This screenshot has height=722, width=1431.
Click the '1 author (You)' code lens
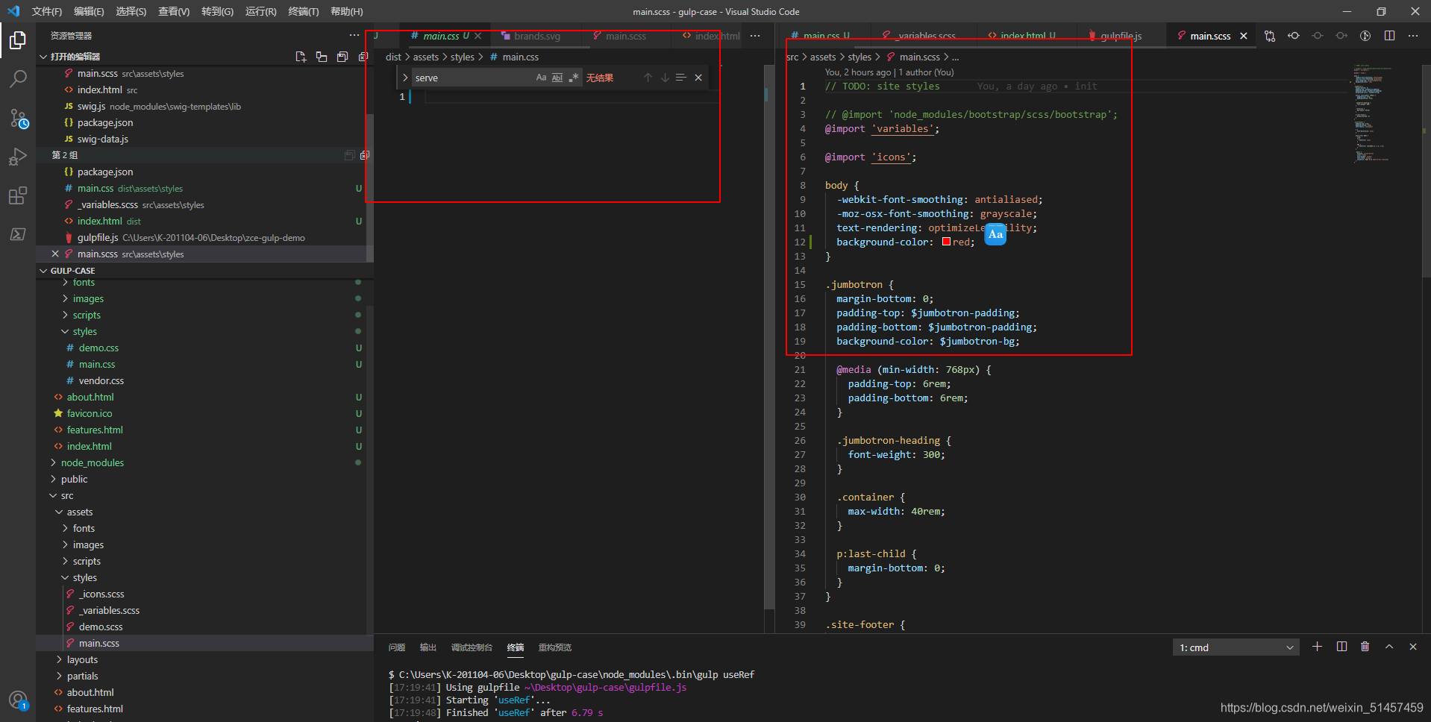pos(926,72)
